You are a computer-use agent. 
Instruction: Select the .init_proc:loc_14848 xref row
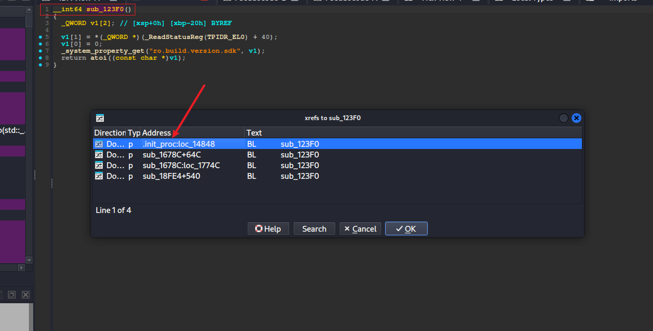(x=179, y=144)
